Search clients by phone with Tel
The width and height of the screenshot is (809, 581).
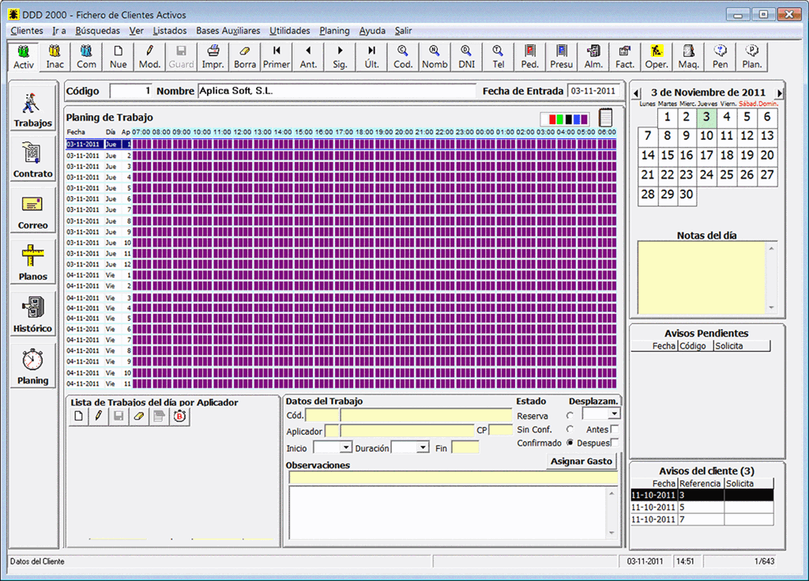click(x=498, y=57)
